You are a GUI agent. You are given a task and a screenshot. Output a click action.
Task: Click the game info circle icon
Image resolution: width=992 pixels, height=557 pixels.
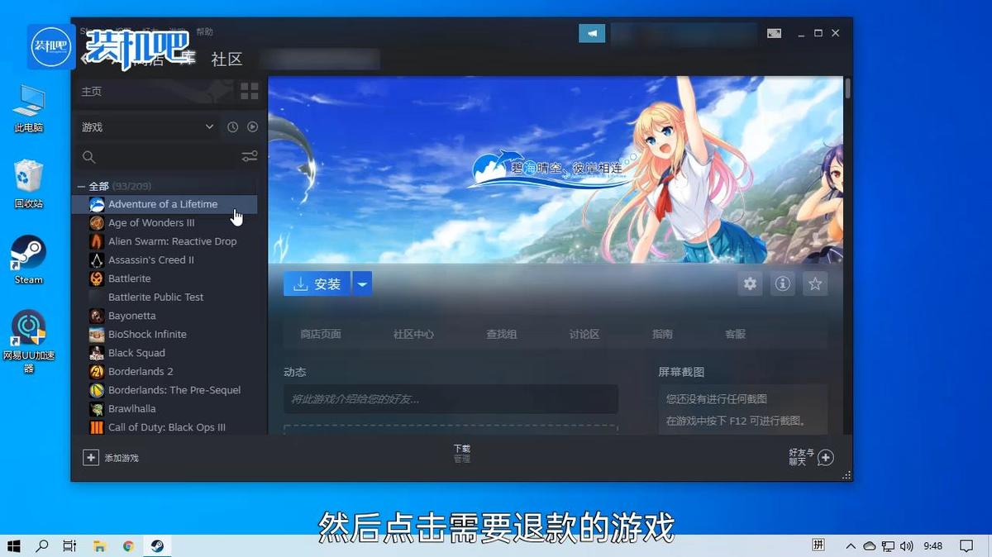click(782, 283)
